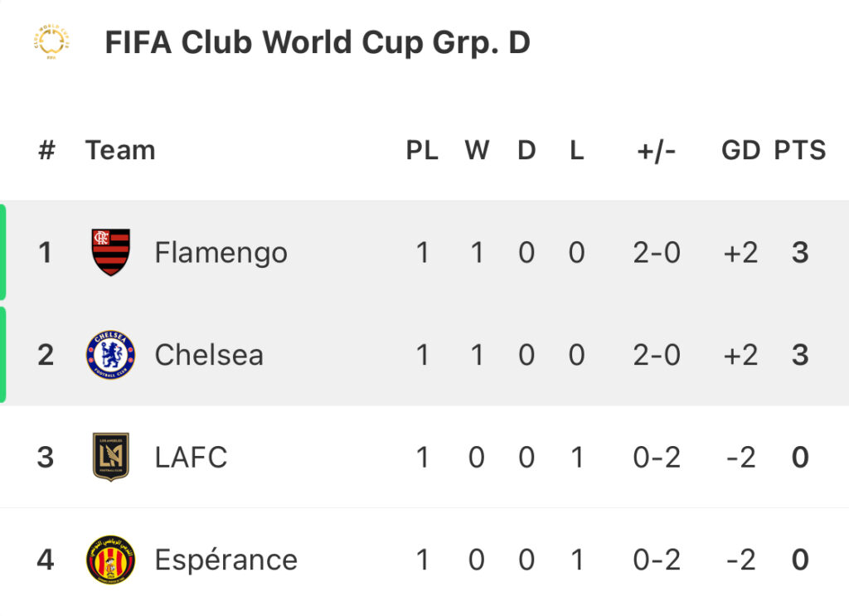Click Flamengo's points value 3
Viewport: 849px width, 616px height.
point(800,253)
